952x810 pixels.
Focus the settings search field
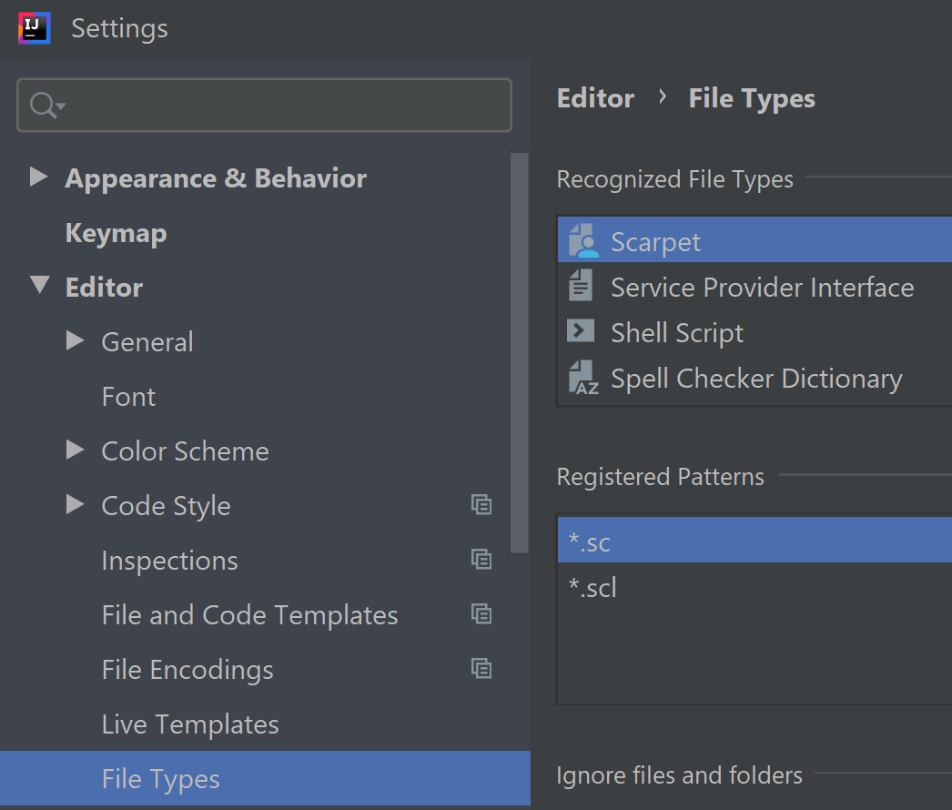pyautogui.click(x=264, y=105)
